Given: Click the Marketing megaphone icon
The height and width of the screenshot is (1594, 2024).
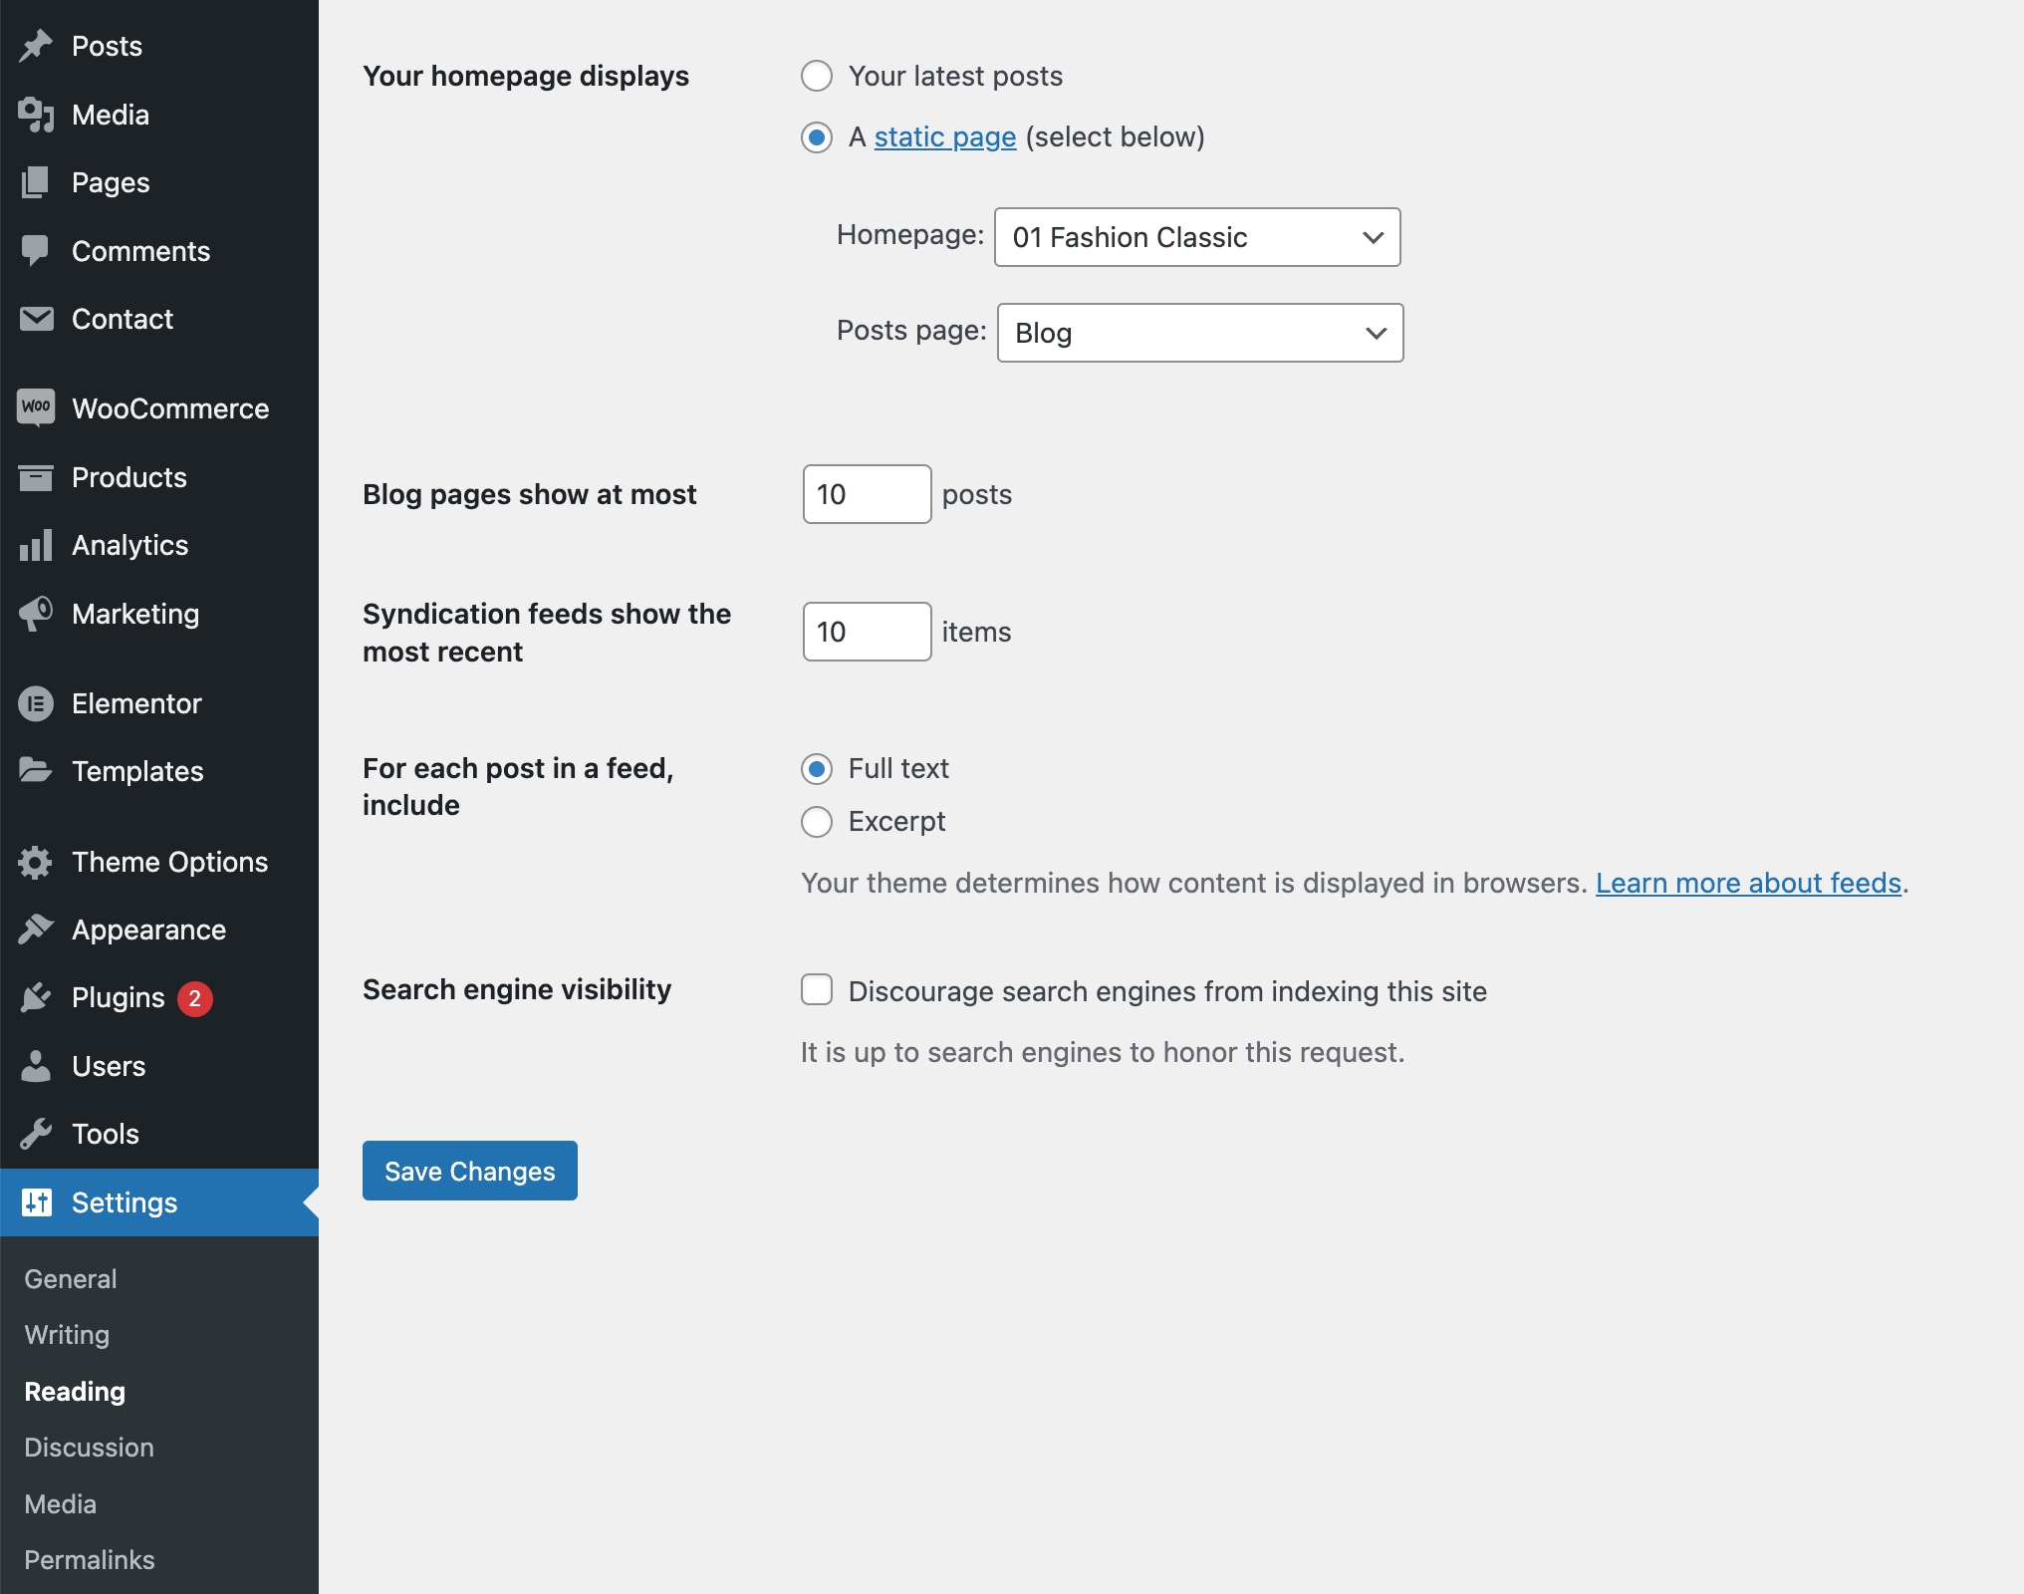Looking at the screenshot, I should coord(36,614).
